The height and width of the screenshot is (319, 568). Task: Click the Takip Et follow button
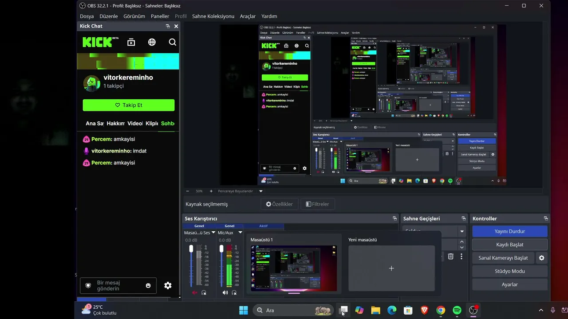pyautogui.click(x=129, y=105)
